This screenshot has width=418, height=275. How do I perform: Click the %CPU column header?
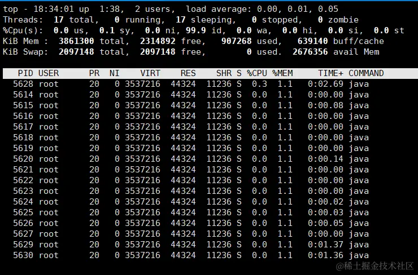257,73
